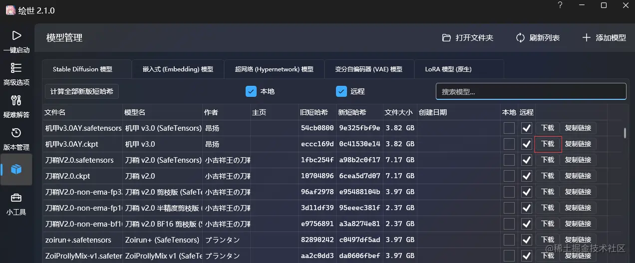Select hash cell 3d11df39

point(317,208)
